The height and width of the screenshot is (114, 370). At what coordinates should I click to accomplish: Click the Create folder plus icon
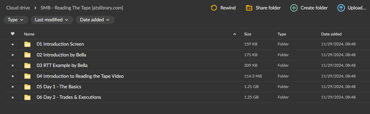[294, 8]
